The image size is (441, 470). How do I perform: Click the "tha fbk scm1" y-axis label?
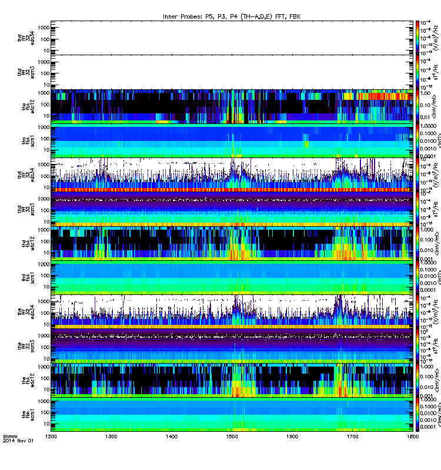(28, 140)
